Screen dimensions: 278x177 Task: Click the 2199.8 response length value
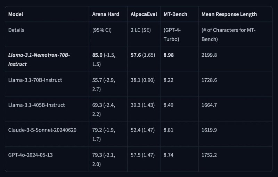(x=209, y=55)
